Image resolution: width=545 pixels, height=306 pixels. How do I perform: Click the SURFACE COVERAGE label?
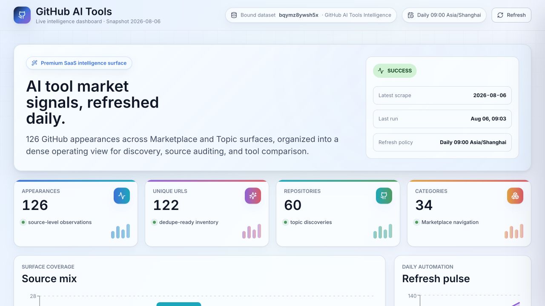pos(48,267)
